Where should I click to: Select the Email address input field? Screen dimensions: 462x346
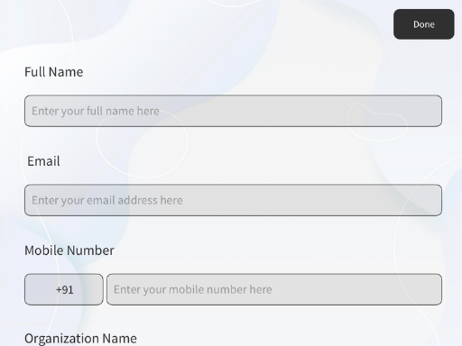coord(233,200)
